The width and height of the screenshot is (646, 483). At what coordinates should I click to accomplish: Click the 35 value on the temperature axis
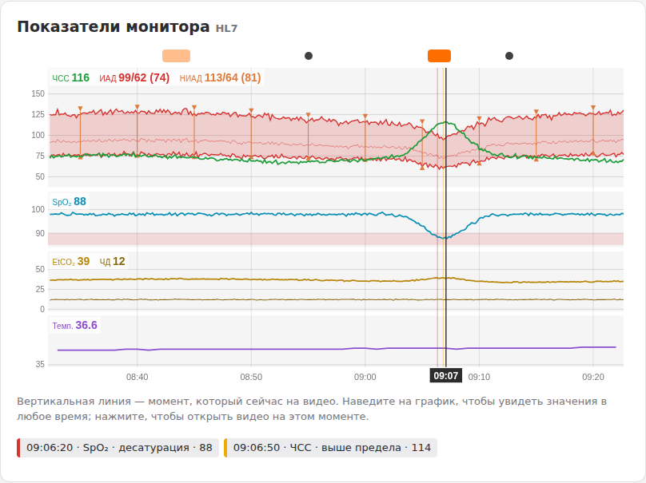(x=40, y=365)
